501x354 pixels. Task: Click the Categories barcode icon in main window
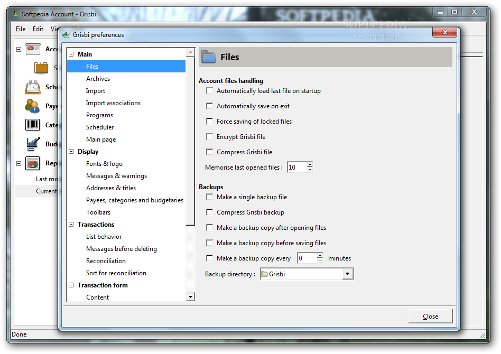pyautogui.click(x=32, y=125)
